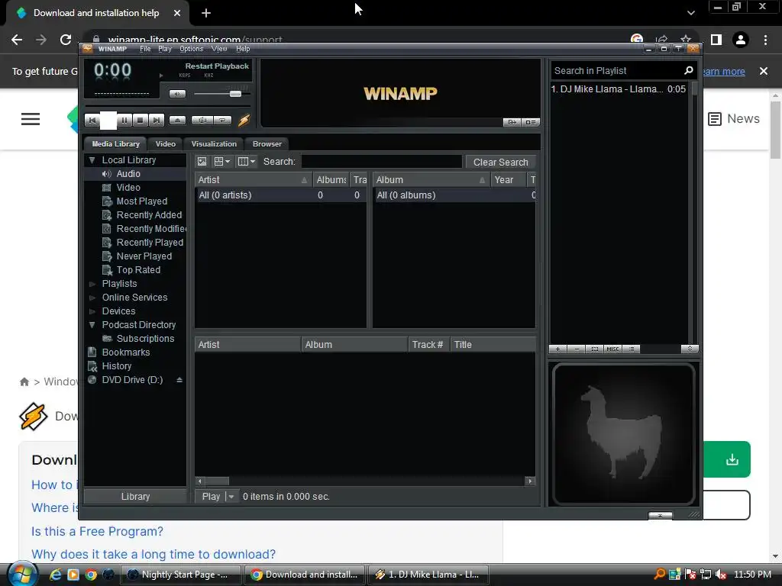Select the Media Library tab
The width and height of the screenshot is (782, 586).
tap(116, 144)
